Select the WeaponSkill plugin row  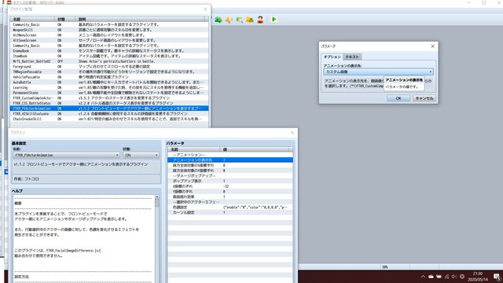109,30
